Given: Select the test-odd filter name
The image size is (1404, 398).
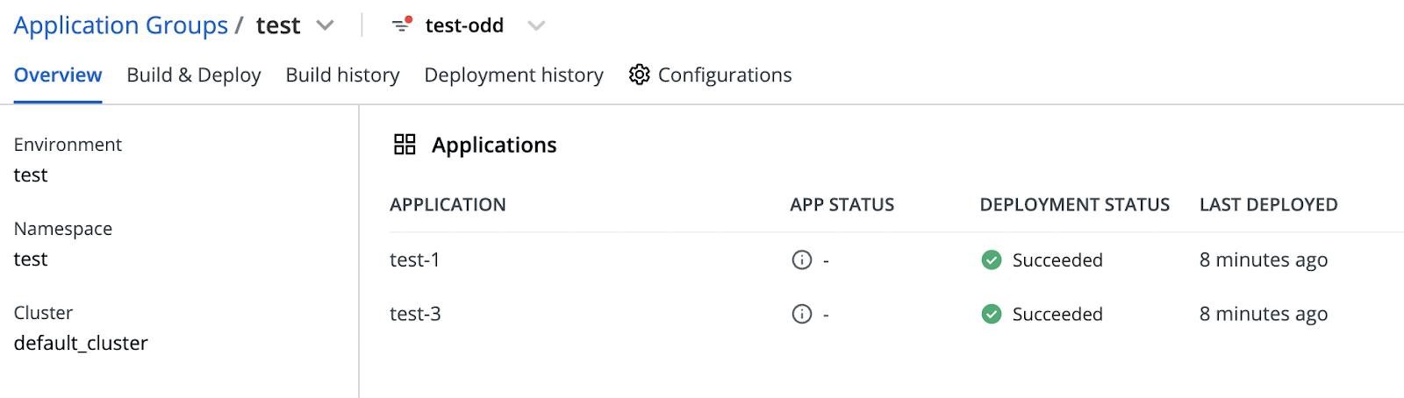Looking at the screenshot, I should tap(464, 25).
